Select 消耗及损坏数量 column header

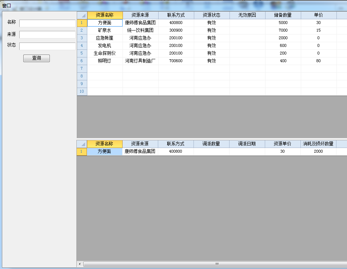[x=318, y=144]
